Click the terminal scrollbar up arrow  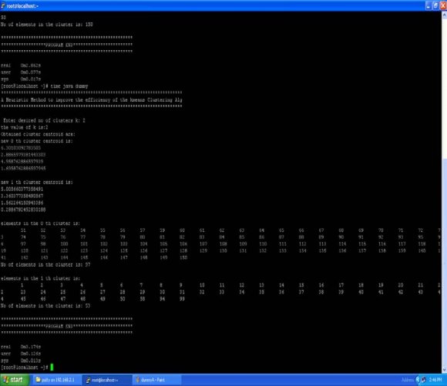coord(445,15)
